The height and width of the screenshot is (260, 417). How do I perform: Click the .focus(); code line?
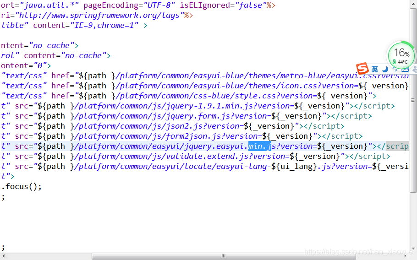tap(21, 186)
